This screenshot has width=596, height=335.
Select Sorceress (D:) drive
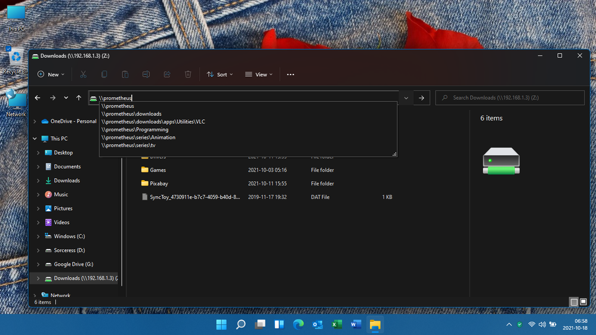coord(69,250)
